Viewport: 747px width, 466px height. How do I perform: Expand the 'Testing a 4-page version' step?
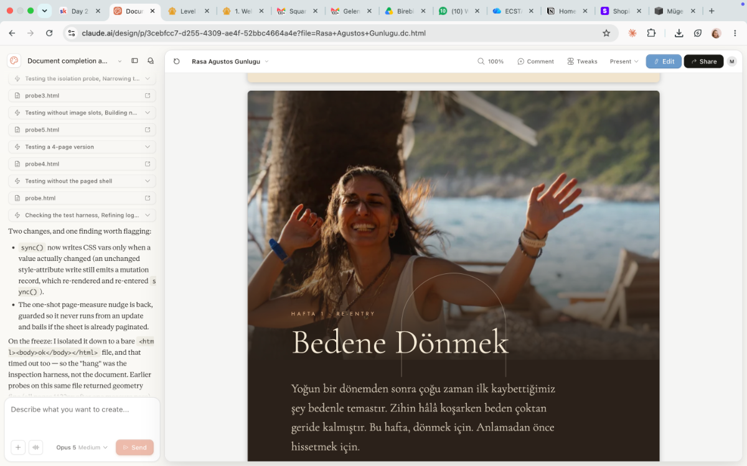coord(82,147)
